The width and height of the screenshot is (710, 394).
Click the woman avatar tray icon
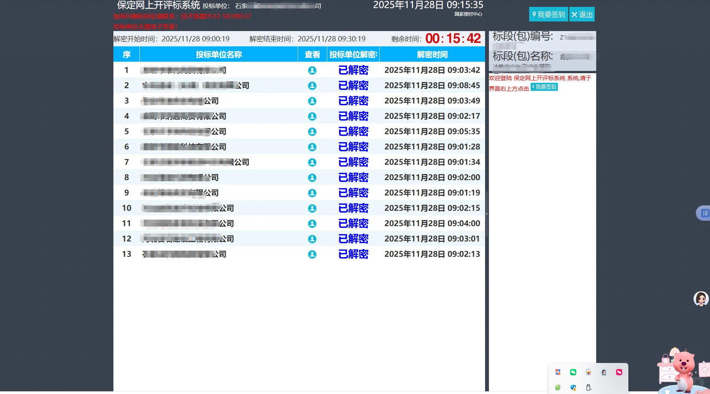tap(604, 372)
